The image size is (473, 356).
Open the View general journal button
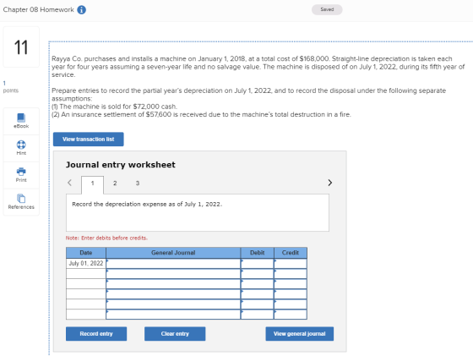tap(300, 334)
